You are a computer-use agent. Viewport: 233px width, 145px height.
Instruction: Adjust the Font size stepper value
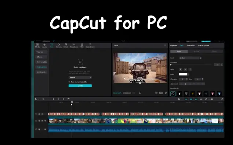[222, 65]
